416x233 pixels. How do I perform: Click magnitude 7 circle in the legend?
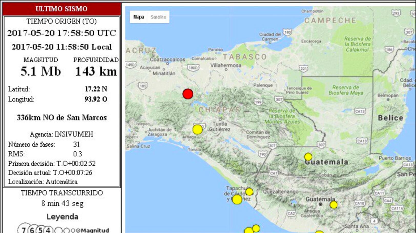[x=24, y=230]
